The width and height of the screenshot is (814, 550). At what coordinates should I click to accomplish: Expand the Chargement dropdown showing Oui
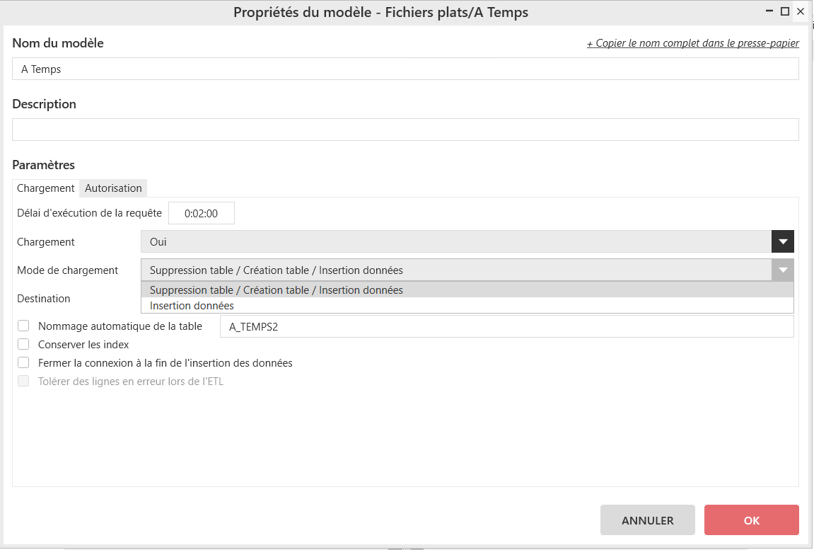coord(782,242)
